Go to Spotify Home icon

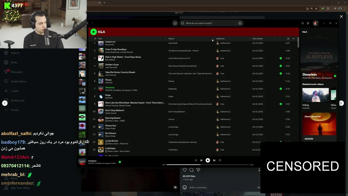(175, 23)
